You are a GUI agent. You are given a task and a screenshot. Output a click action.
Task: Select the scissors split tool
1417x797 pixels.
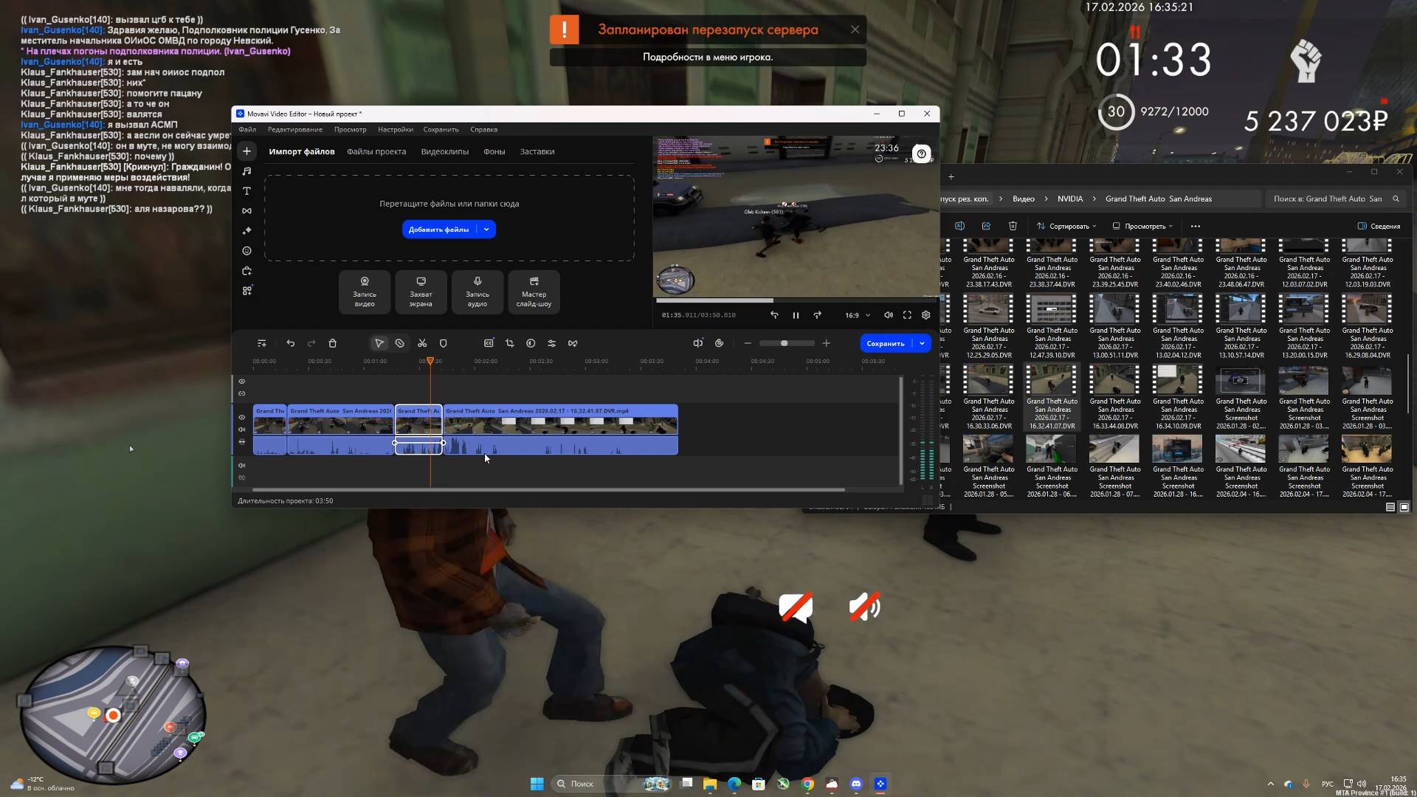[x=422, y=343]
